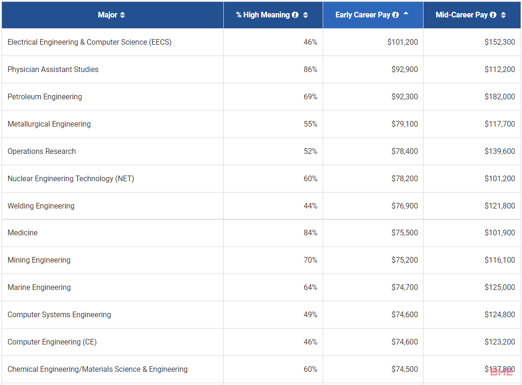Screen dimensions: 522x385
Task: Click the $92,300 Petroleum Engineering pay
Action: coord(405,97)
